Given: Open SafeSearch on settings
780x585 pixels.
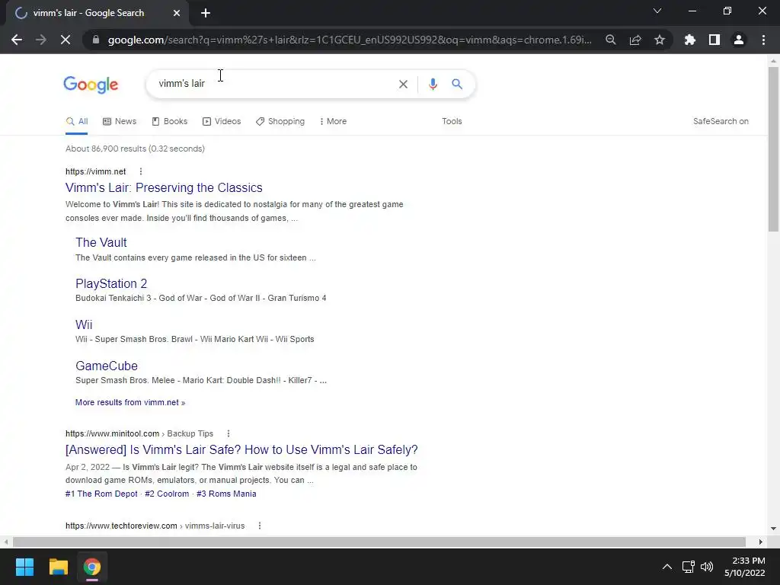Looking at the screenshot, I should [x=721, y=121].
